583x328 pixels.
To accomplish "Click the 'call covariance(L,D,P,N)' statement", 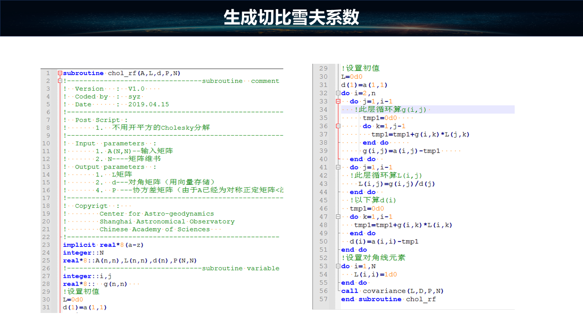I will pyautogui.click(x=392, y=291).
